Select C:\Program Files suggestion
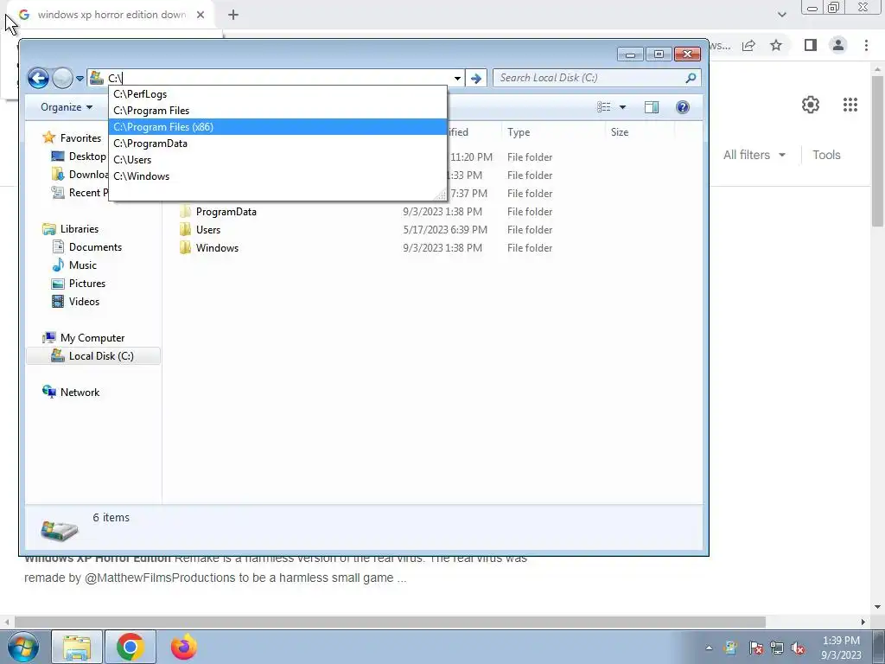 tap(277, 111)
